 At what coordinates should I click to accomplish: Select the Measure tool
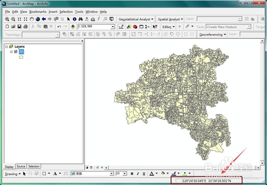[93, 19]
